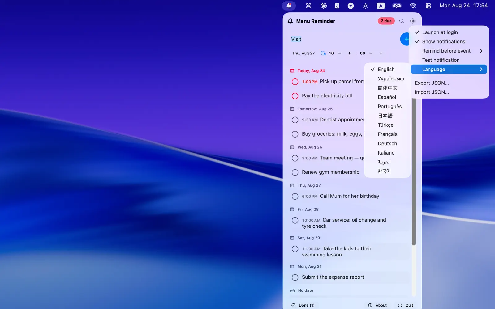Choose Import JSON… option
This screenshot has height=309, width=495.
point(449,92)
